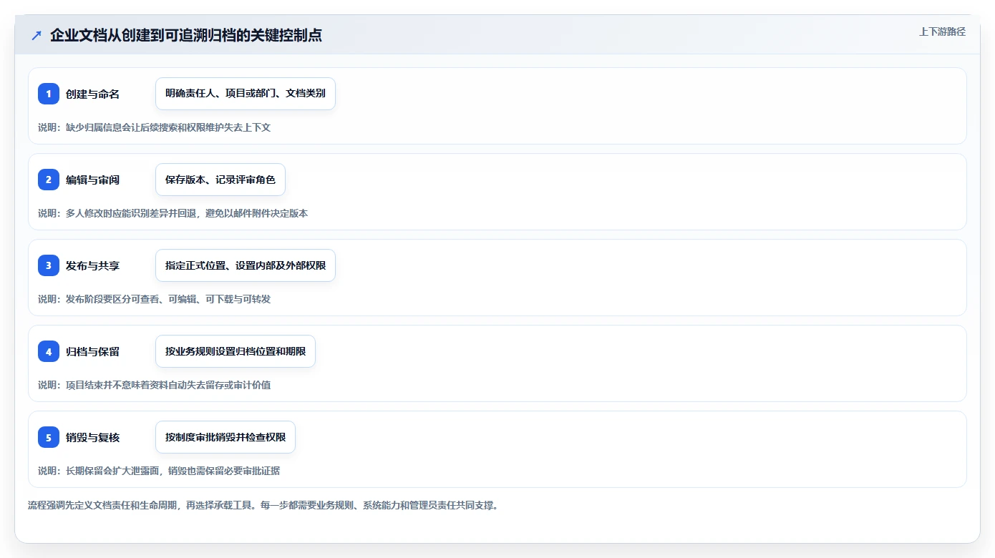Click the 创建与命名 step label
Viewport: 995px width, 558px height.
coord(92,94)
